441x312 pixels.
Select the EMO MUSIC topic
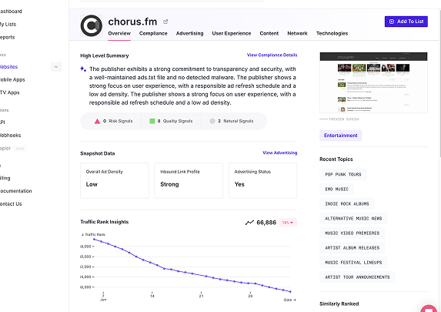[336, 190]
